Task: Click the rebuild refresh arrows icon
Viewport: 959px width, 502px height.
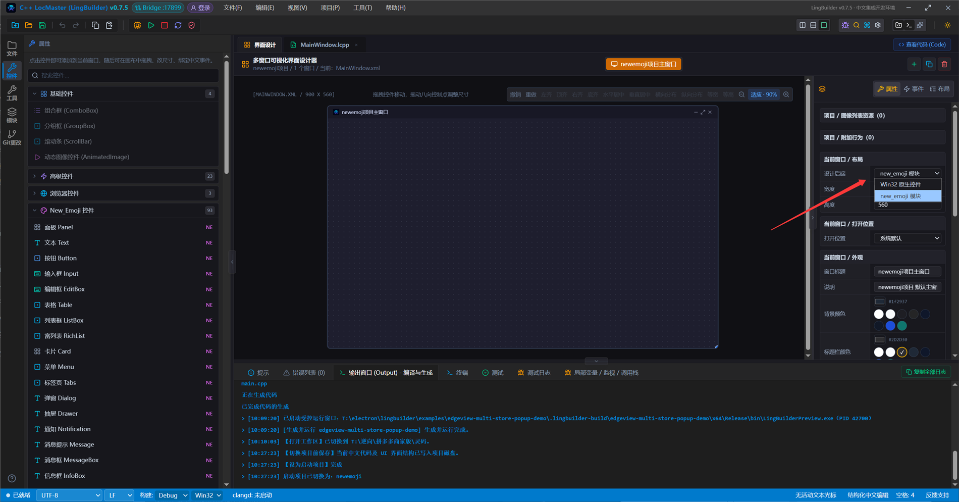Action: [178, 25]
